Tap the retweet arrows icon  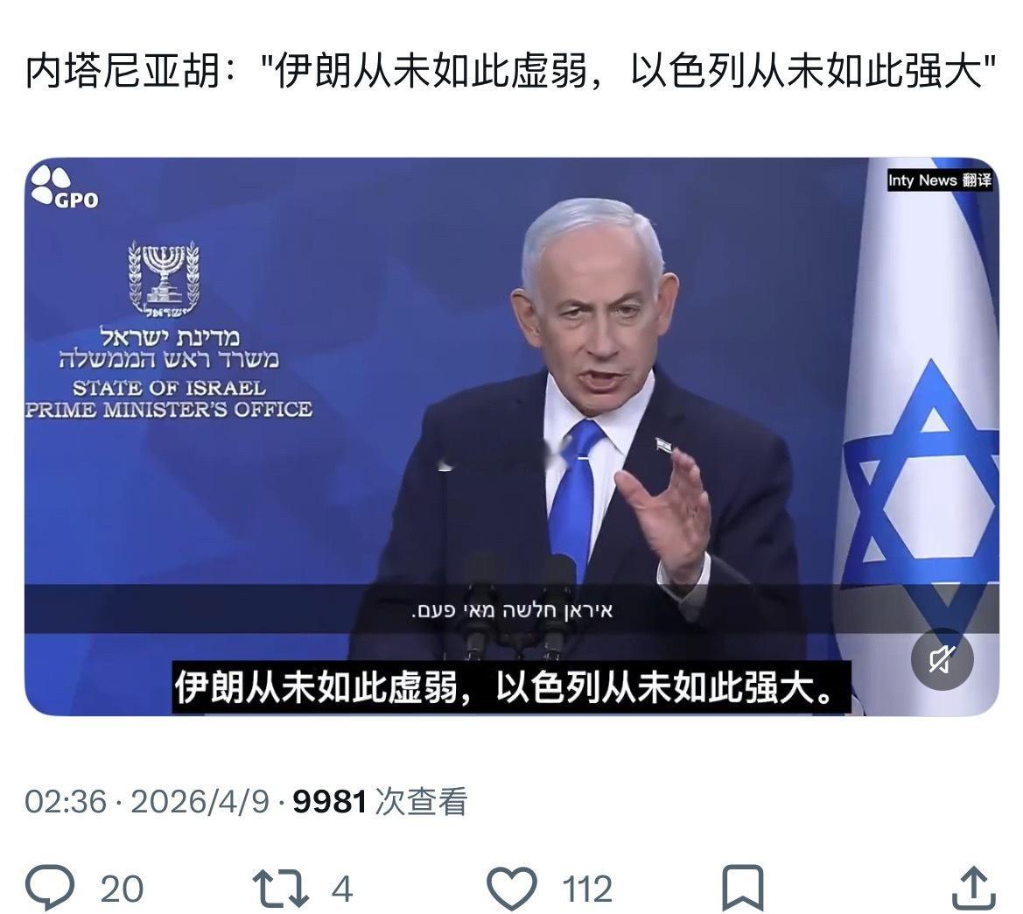click(x=280, y=888)
